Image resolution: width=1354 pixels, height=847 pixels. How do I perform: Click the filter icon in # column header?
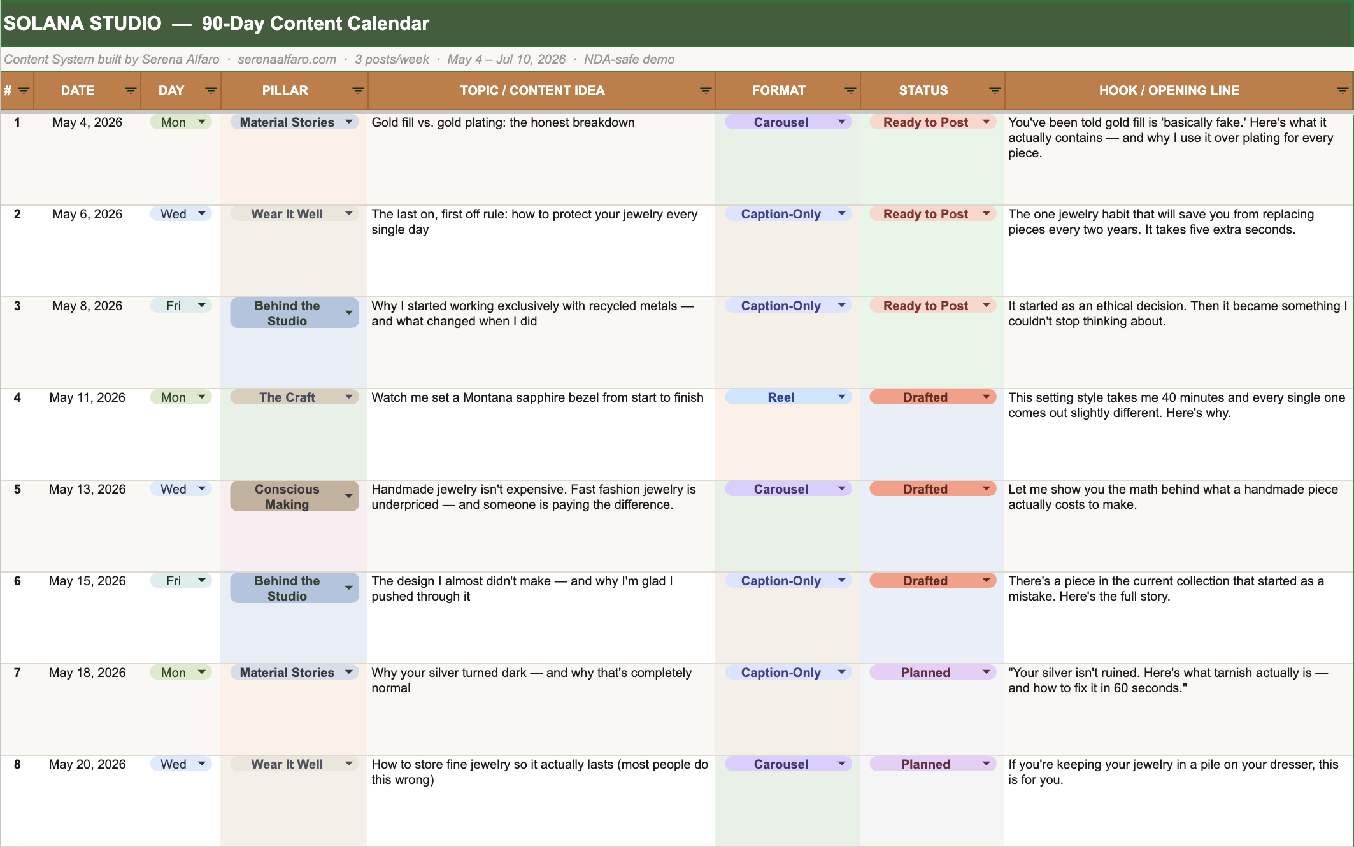tap(24, 91)
